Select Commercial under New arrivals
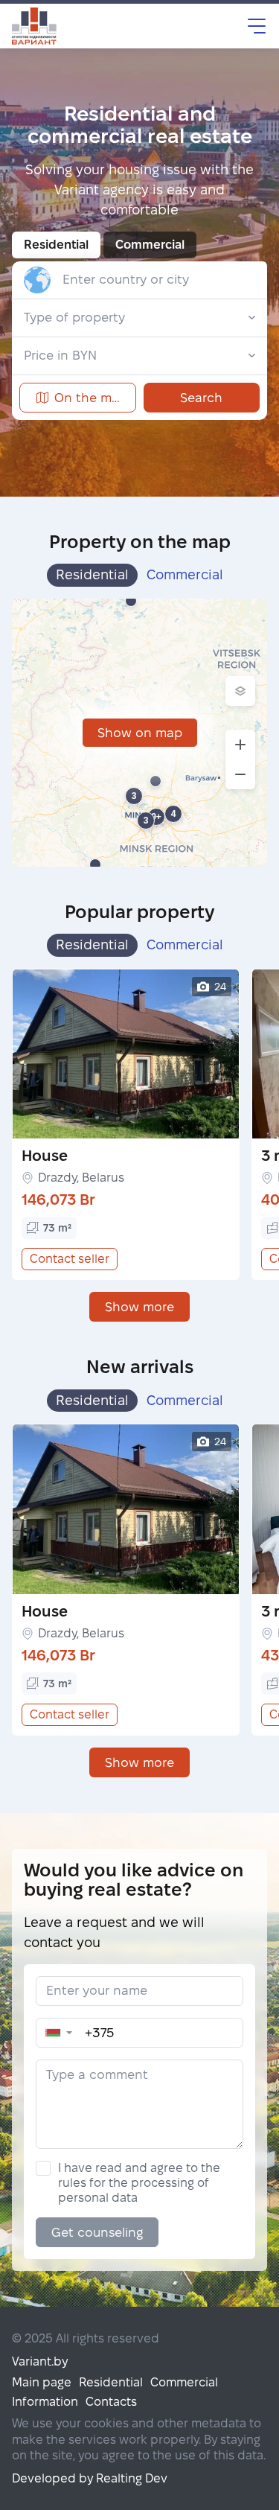Image resolution: width=279 pixels, height=2510 pixels. [x=185, y=1400]
